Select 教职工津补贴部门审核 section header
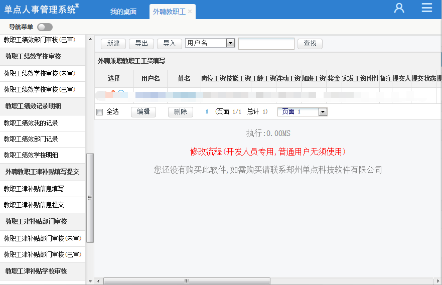The image size is (442, 285). click(x=43, y=221)
